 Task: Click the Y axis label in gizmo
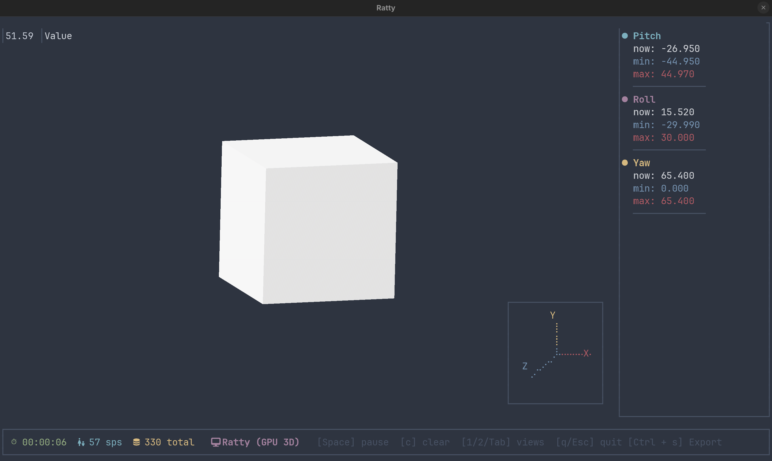click(x=553, y=315)
